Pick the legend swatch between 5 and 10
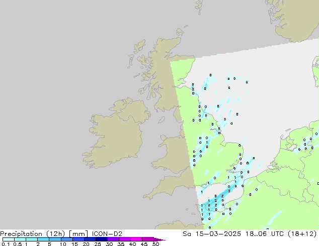319x246 pixels. tap(55, 239)
